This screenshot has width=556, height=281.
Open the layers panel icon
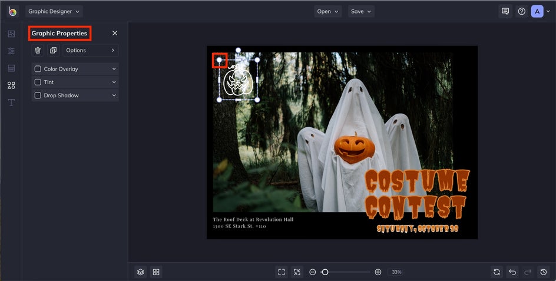140,272
